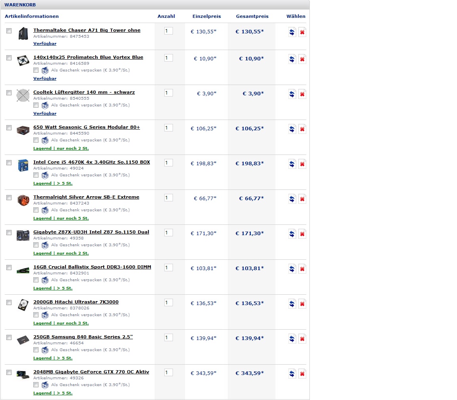
Task: Click refresh icon for 650 Watt Seasonic row
Action: [292, 129]
